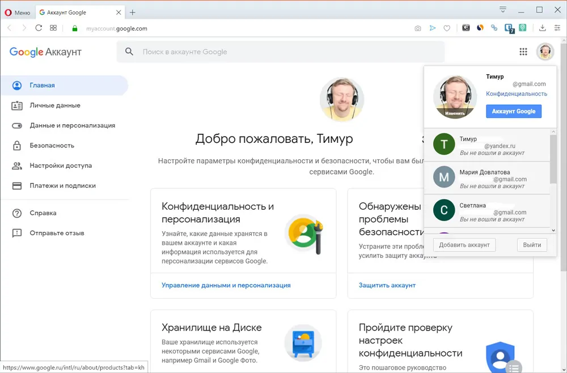The height and width of the screenshot is (373, 567).
Task: Click the orange-blue circular extension icon
Action: [480, 28]
